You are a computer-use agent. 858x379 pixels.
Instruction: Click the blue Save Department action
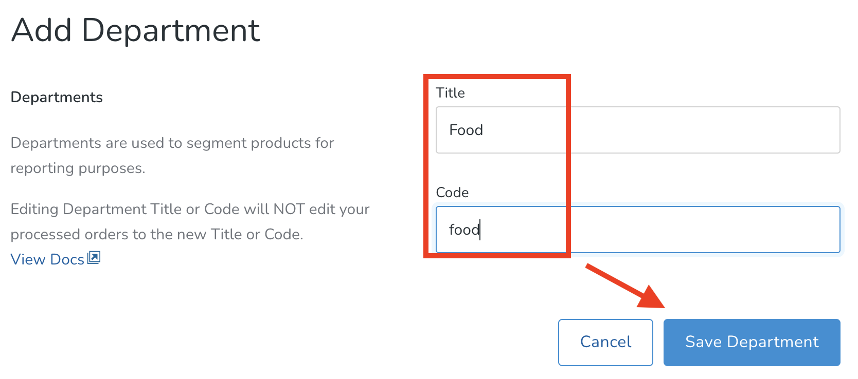pyautogui.click(x=751, y=342)
